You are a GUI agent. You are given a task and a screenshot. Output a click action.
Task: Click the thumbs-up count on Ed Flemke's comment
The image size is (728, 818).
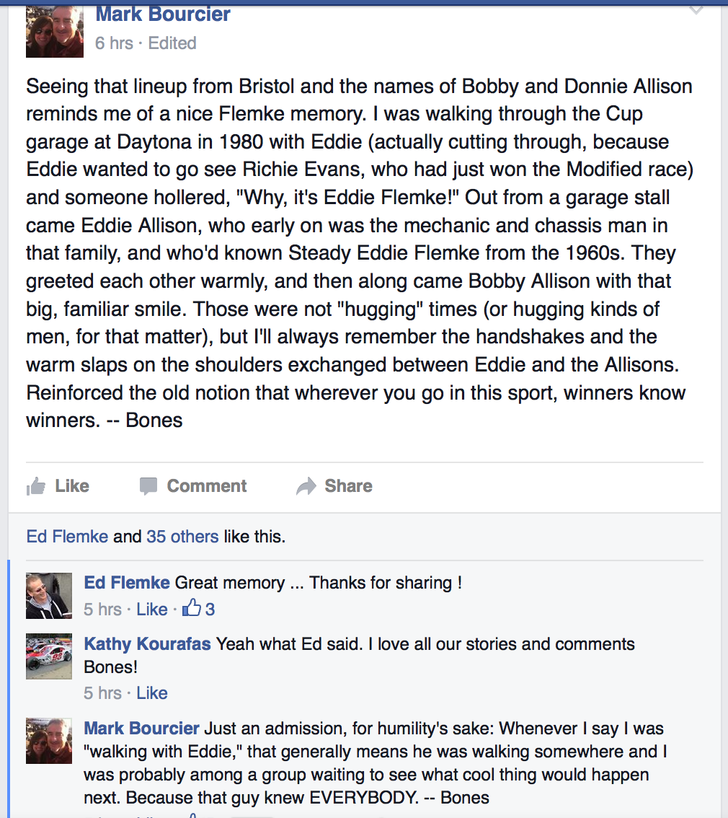[x=198, y=608]
